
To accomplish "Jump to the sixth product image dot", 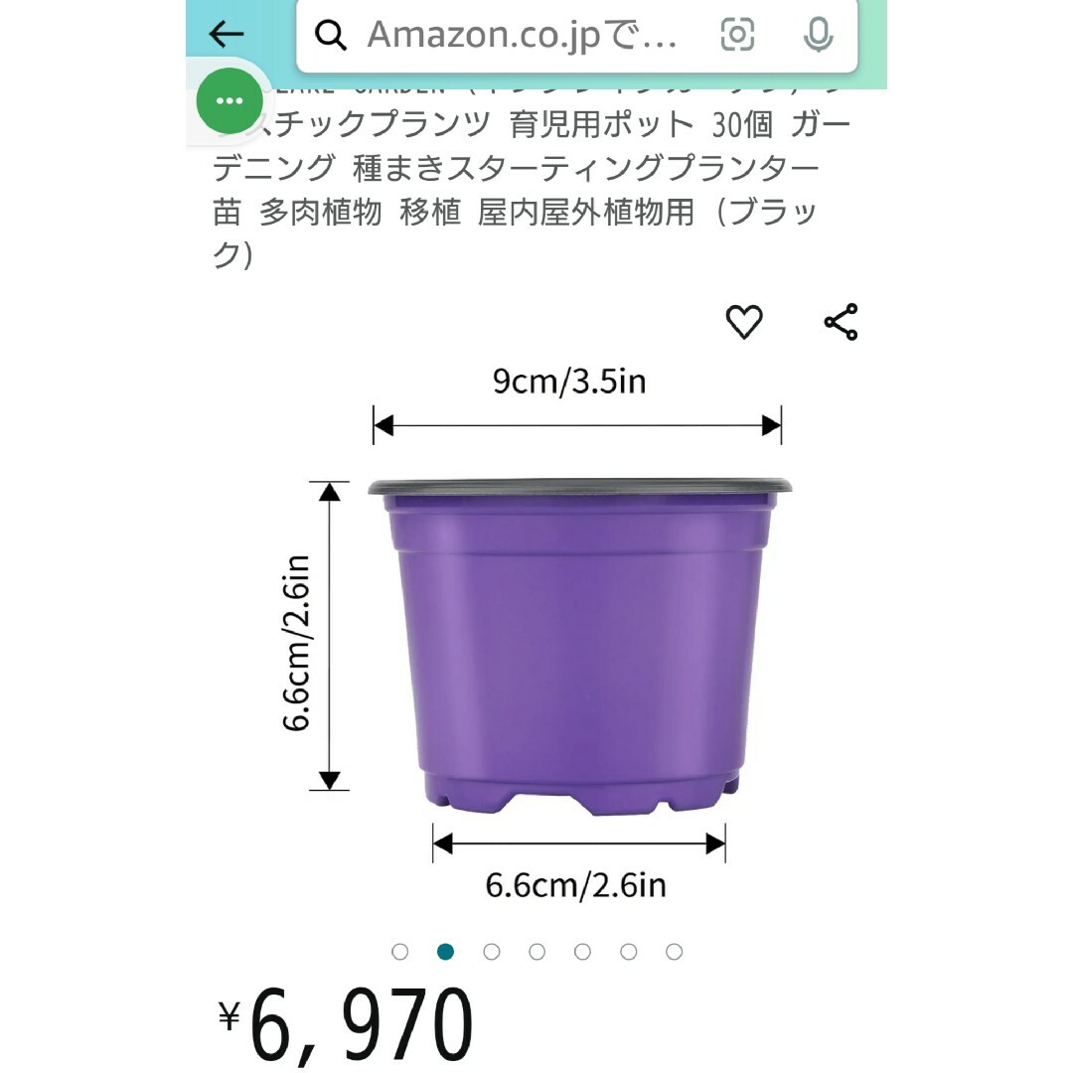I will (x=628, y=951).
